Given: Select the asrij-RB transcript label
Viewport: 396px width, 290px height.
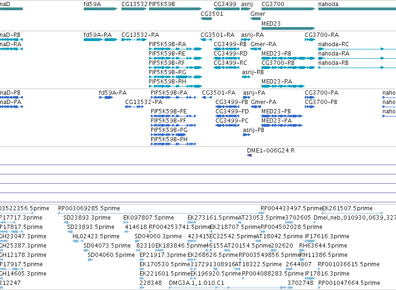Looking at the screenshot, I should 253,72.
